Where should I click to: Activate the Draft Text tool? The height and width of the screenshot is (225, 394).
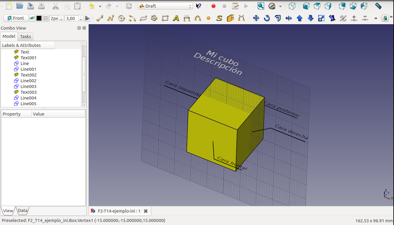(176, 18)
